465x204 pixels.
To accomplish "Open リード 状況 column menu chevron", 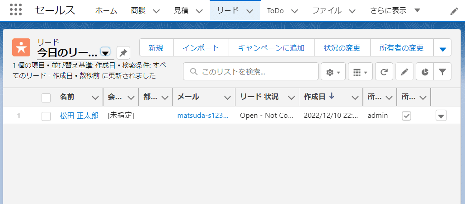I will [291, 97].
